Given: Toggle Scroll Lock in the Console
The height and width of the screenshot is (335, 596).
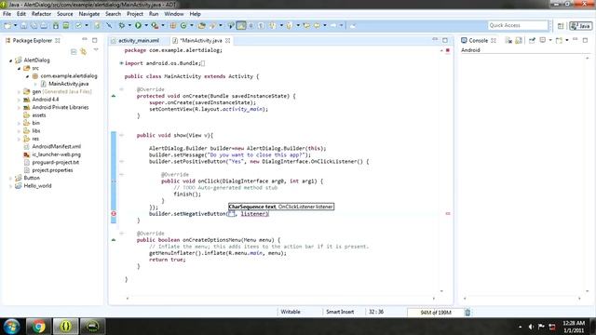Looking at the screenshot, I should (519, 40).
